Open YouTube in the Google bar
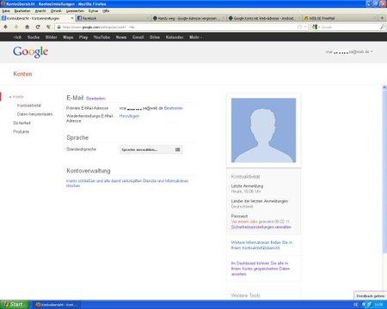 tap(101, 37)
